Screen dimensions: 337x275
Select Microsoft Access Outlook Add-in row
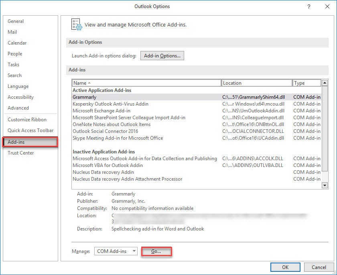pyautogui.click(x=197, y=159)
